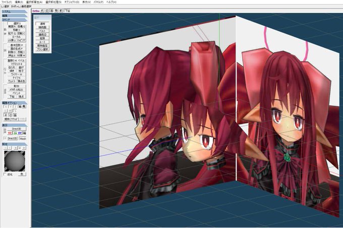This screenshot has width=343, height=228.
Task: Toggle the green ZX plane grid
Action: click(x=15, y=133)
